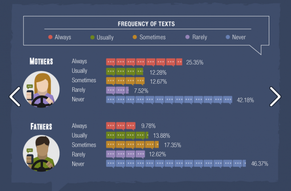This screenshot has width=291, height=191.
Task: Click the 46.37% value label
Action: [x=259, y=164]
